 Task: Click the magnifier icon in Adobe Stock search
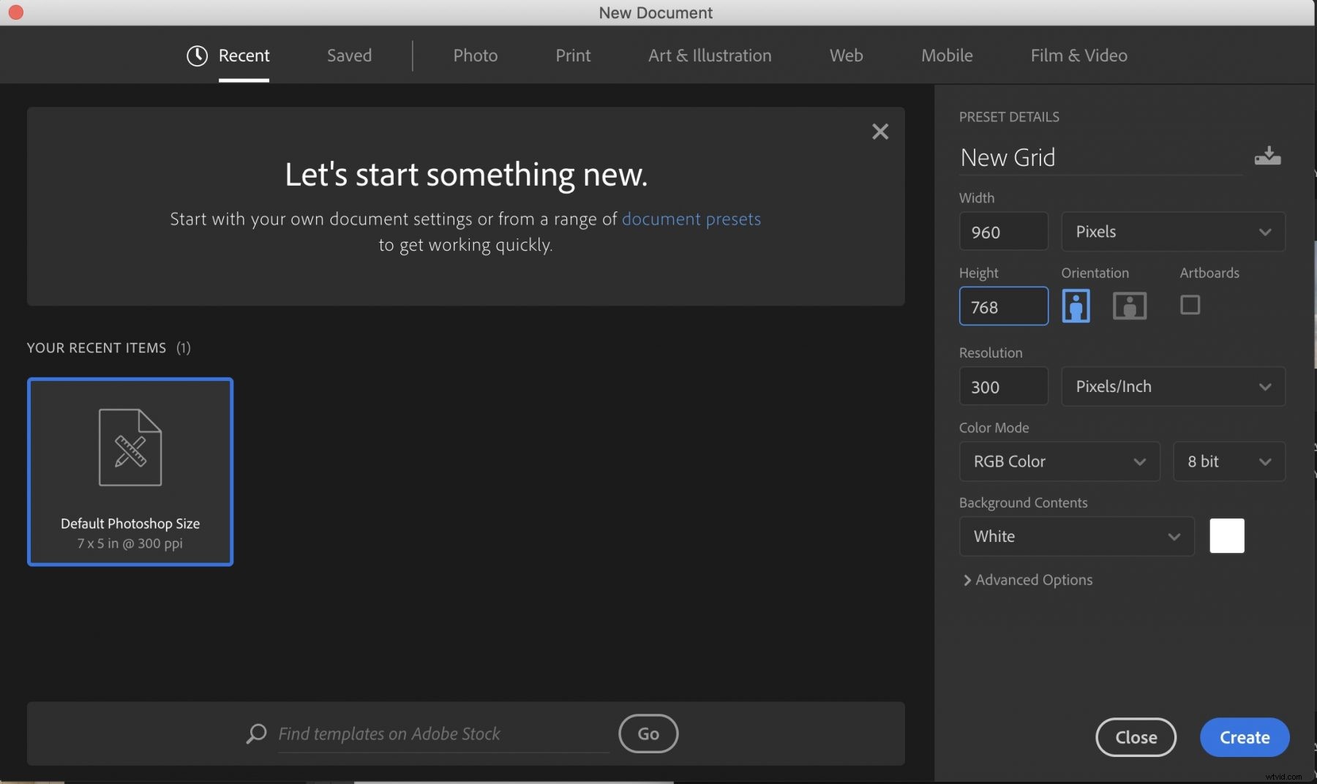click(256, 734)
